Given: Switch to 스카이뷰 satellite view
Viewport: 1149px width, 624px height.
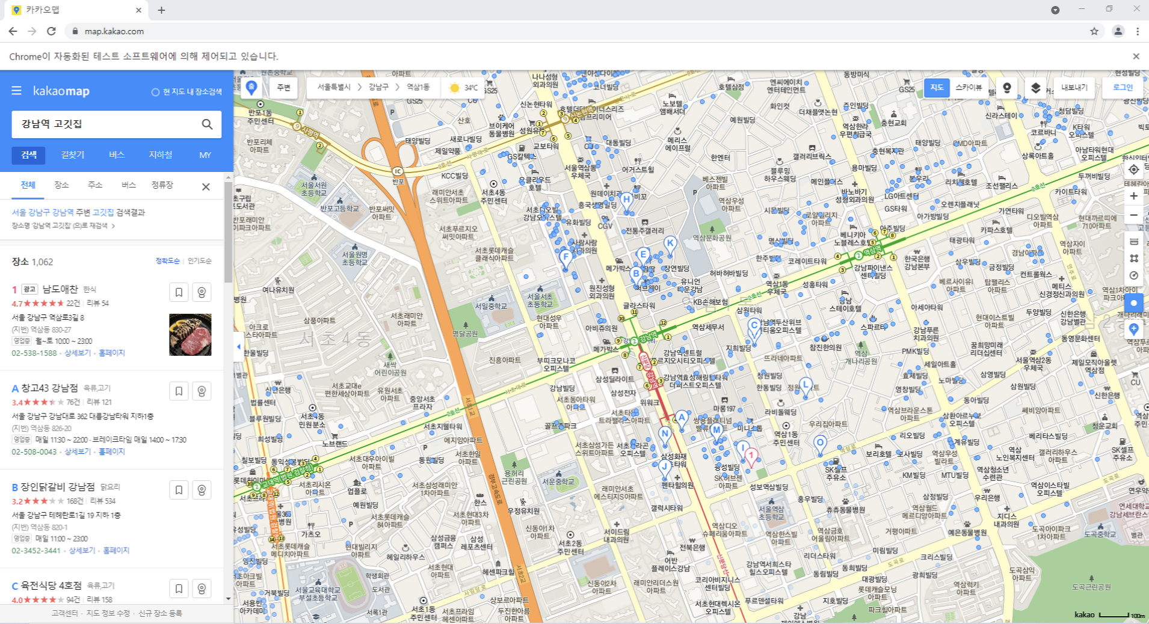Looking at the screenshot, I should pos(969,88).
